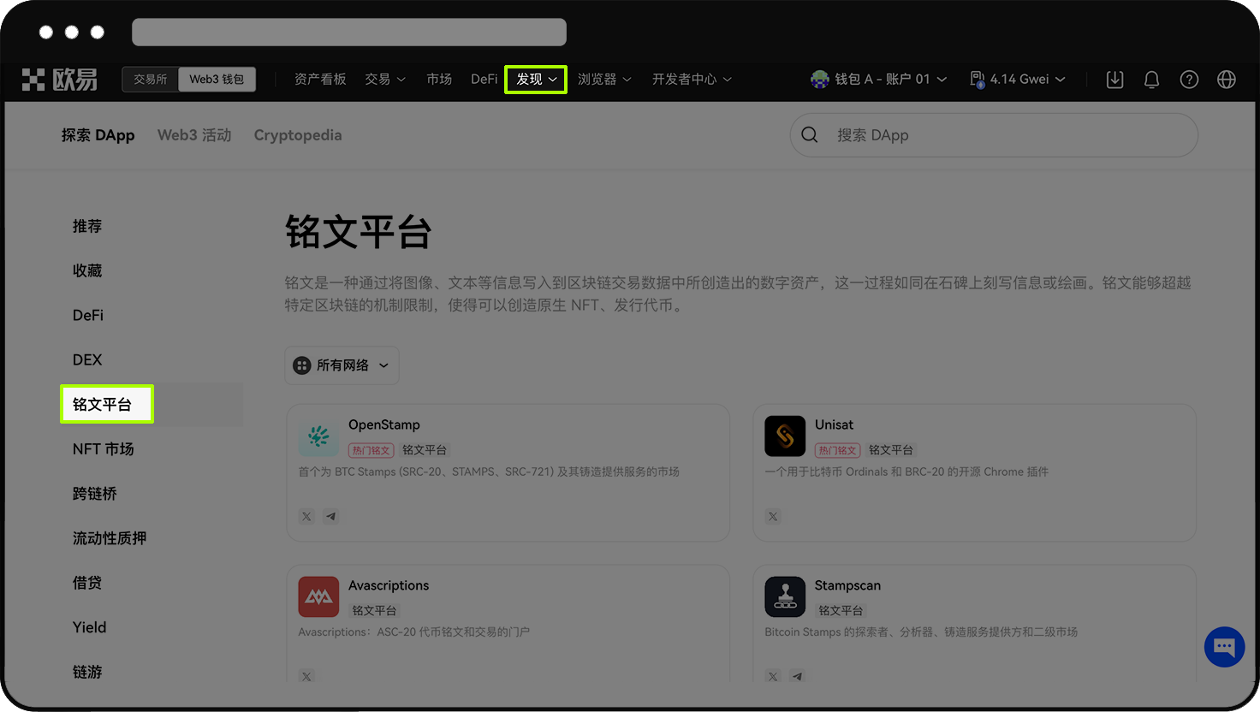Viewport: 1260px width, 712px height.
Task: Open the Unisat title link
Action: 834,424
